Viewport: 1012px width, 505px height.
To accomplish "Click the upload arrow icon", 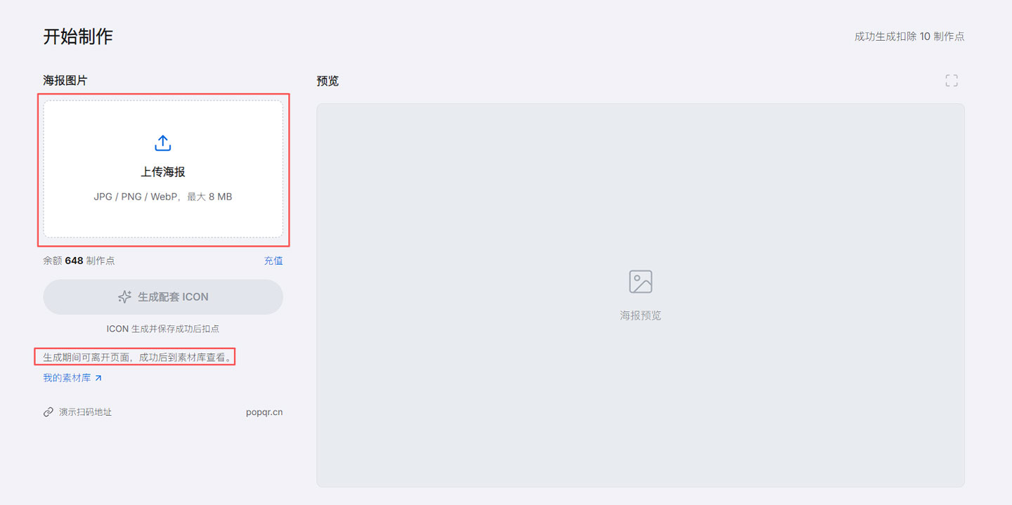I will pos(162,143).
